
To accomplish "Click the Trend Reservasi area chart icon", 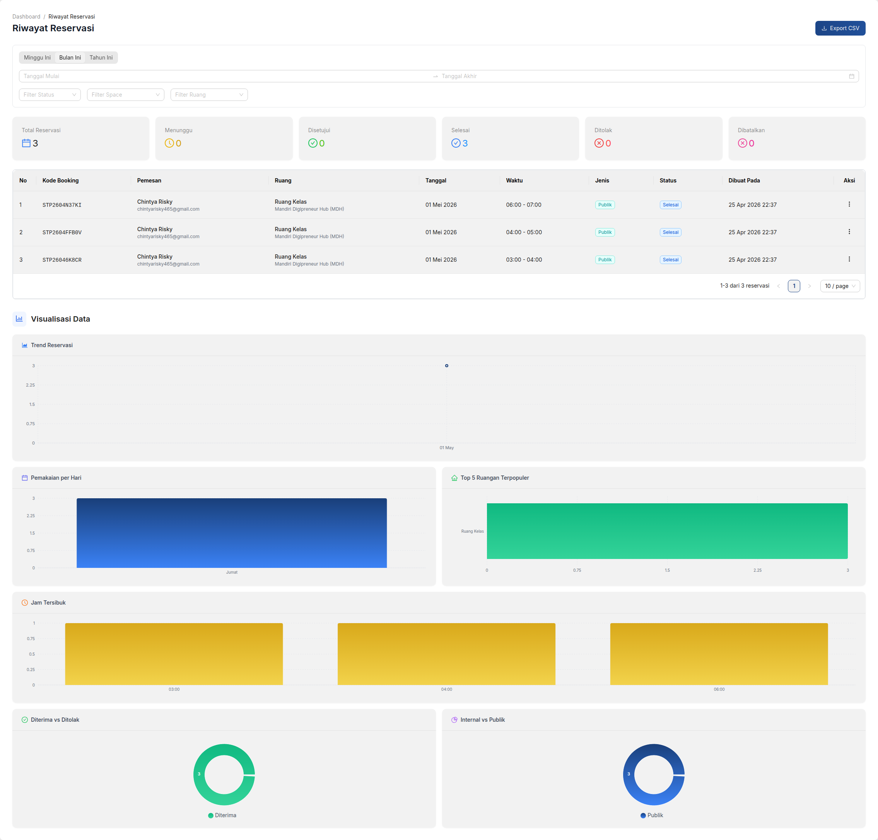I will coord(25,345).
